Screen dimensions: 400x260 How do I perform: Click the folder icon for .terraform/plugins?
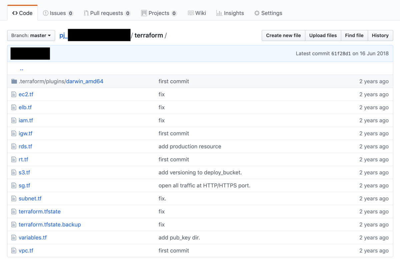[14, 81]
